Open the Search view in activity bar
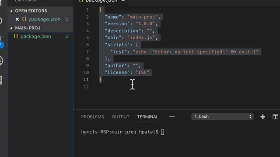Viewport: 280px width, 157px height. pos(1,20)
